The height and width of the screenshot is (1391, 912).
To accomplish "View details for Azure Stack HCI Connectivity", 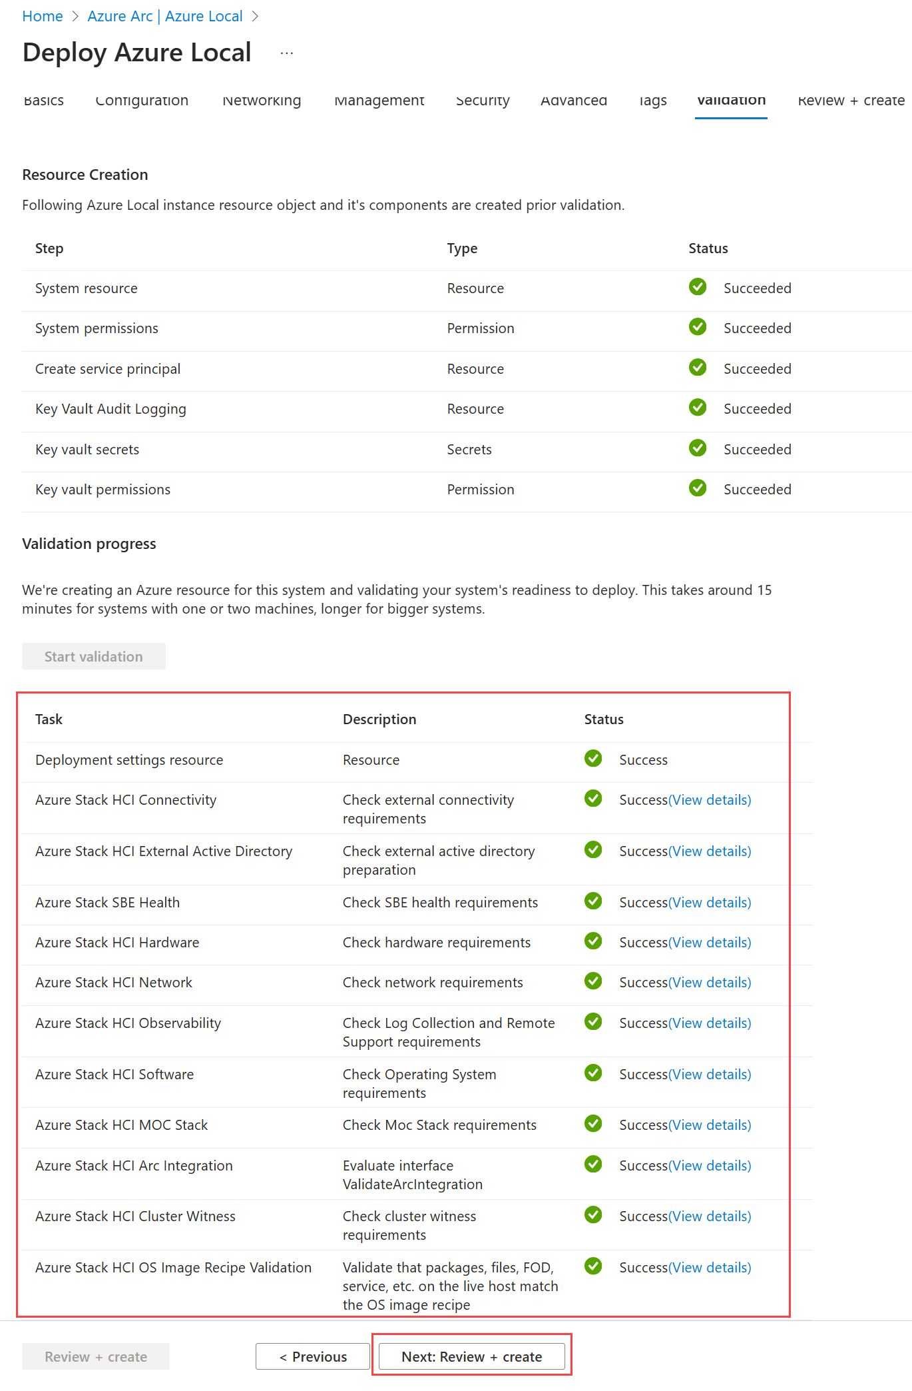I will point(710,800).
